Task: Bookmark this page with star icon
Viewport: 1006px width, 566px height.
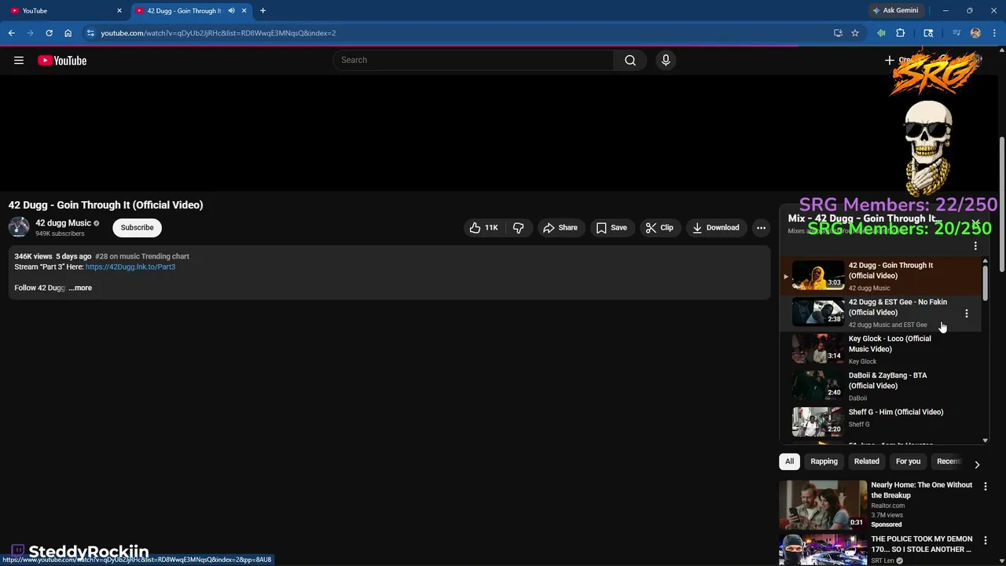Action: pyautogui.click(x=855, y=33)
